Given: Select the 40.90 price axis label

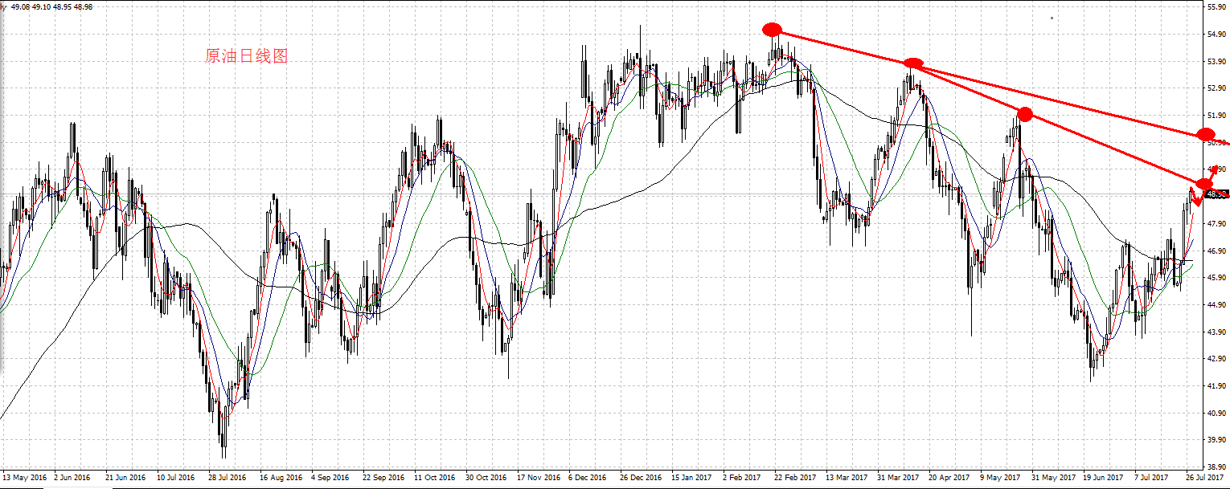Looking at the screenshot, I should (x=1216, y=413).
